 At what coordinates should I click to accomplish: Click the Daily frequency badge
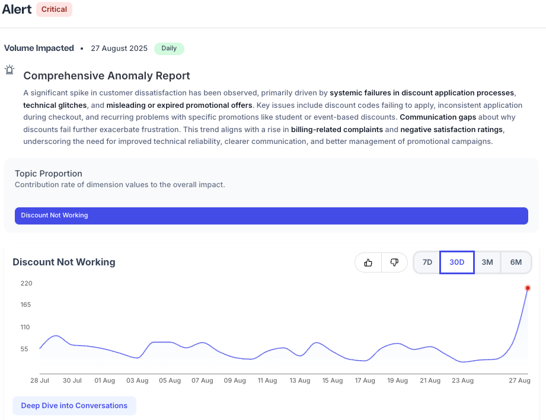(169, 49)
